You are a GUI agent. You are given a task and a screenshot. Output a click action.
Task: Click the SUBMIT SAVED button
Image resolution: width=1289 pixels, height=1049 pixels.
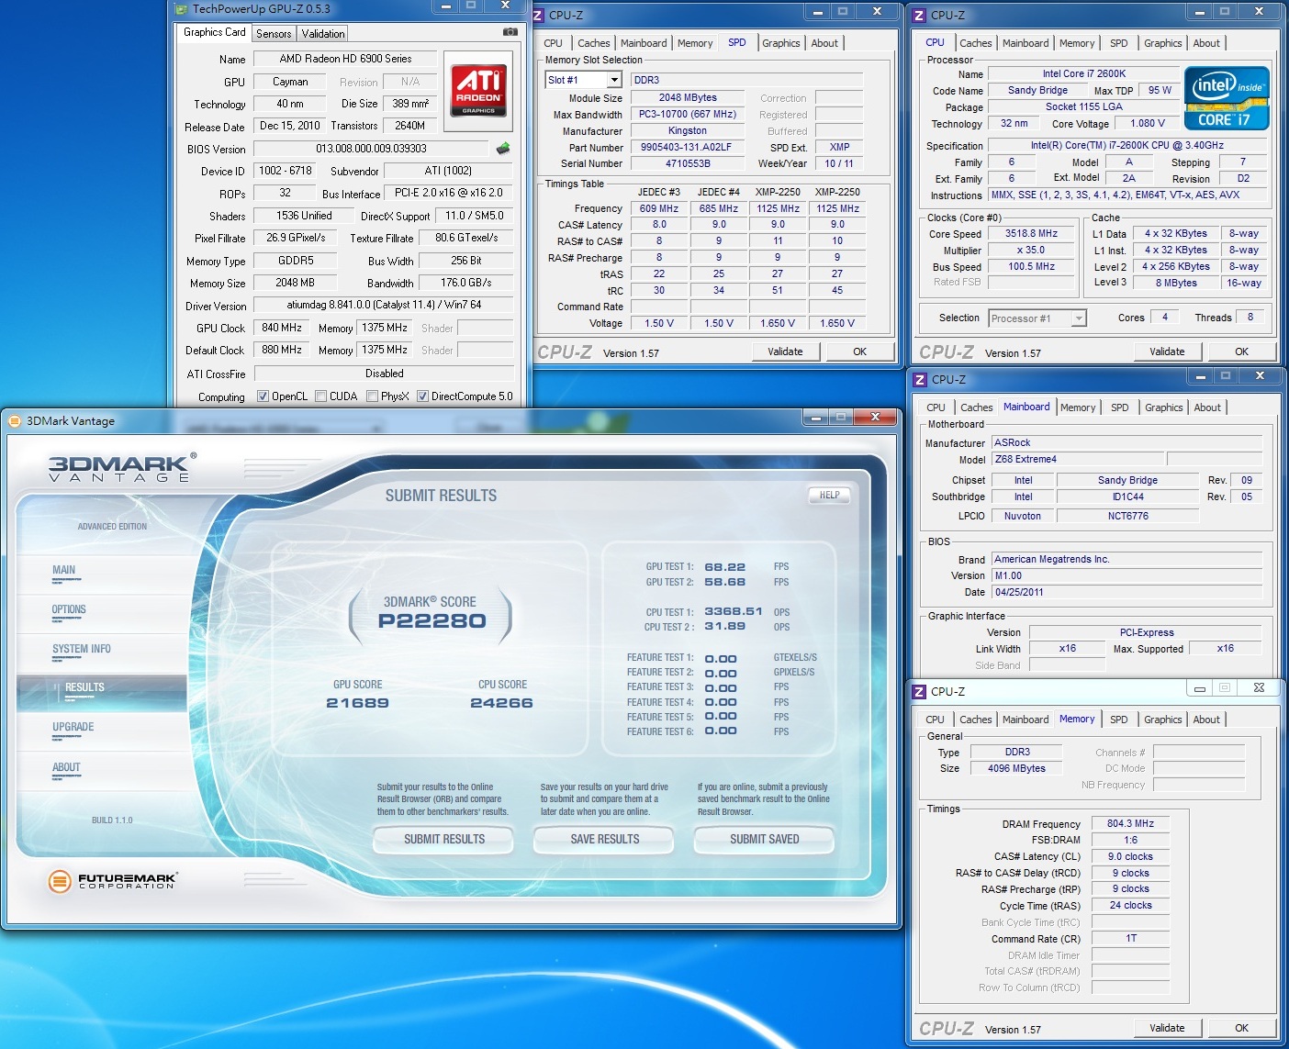(x=764, y=839)
